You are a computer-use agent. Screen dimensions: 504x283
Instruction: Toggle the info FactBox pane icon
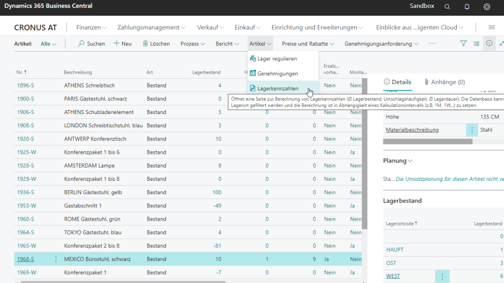point(489,43)
